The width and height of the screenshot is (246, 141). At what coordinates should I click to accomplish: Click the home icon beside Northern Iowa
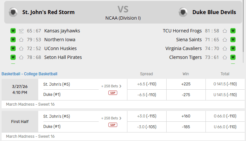tap(21, 40)
